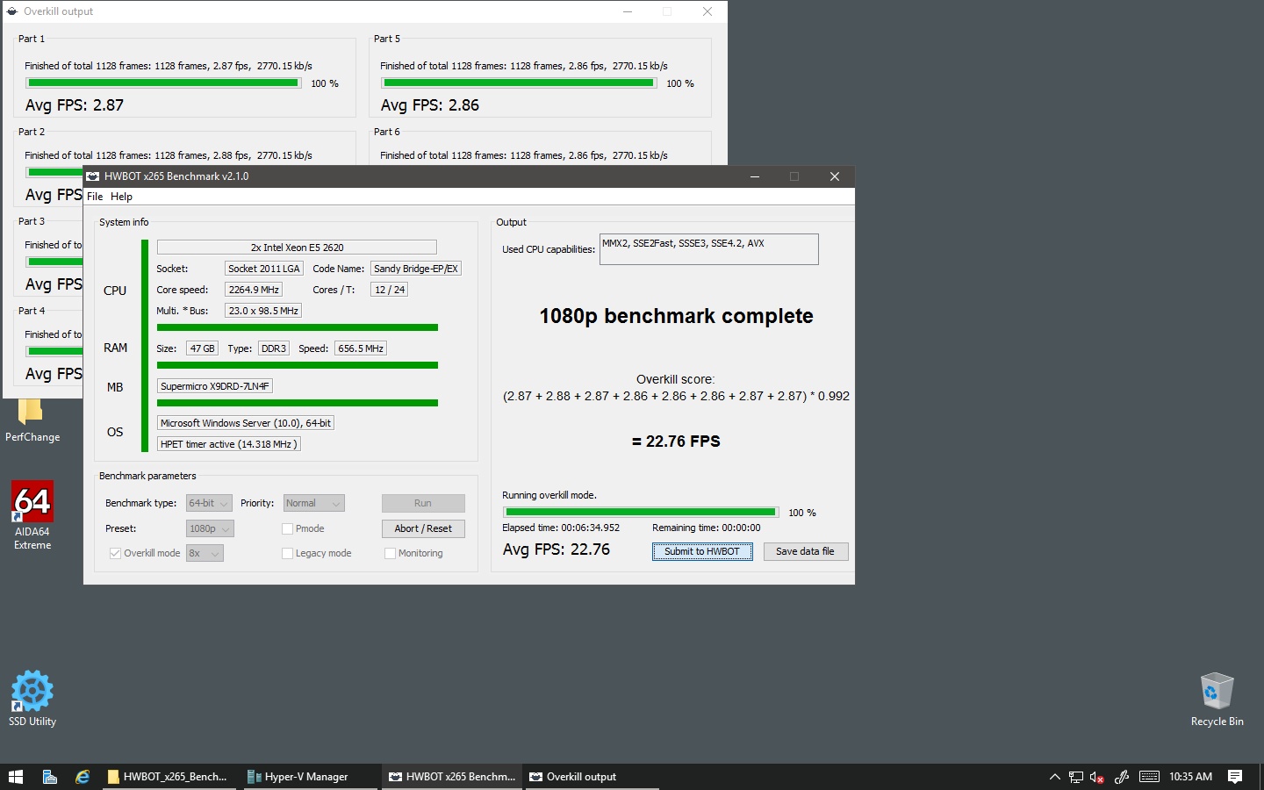The width and height of the screenshot is (1264, 790).
Task: Launch AIDA64 Extreme desktop shortcut
Action: [32, 515]
